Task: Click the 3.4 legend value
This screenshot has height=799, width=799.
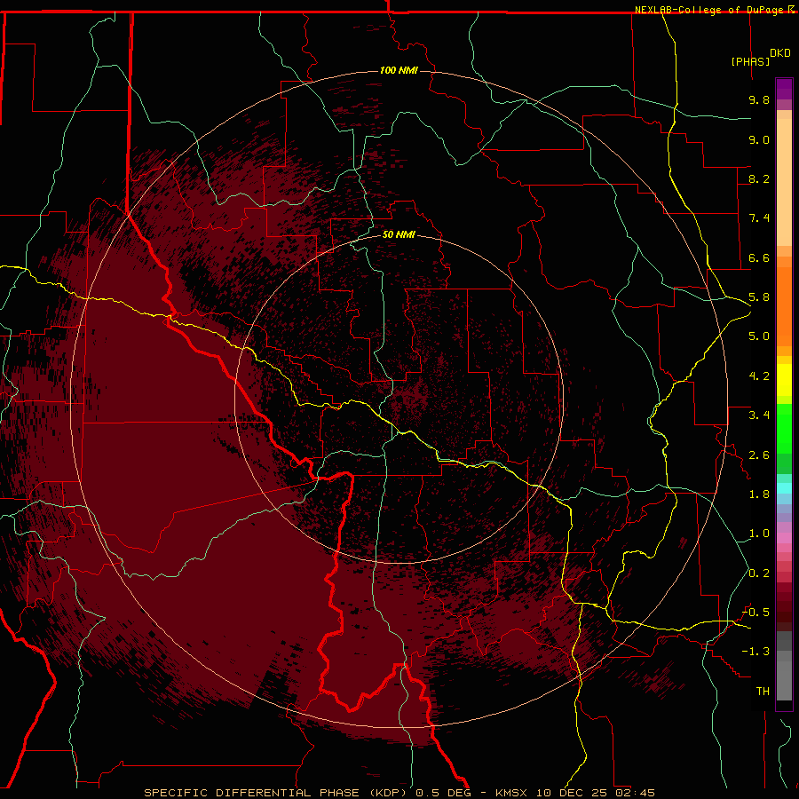Action: (x=759, y=415)
